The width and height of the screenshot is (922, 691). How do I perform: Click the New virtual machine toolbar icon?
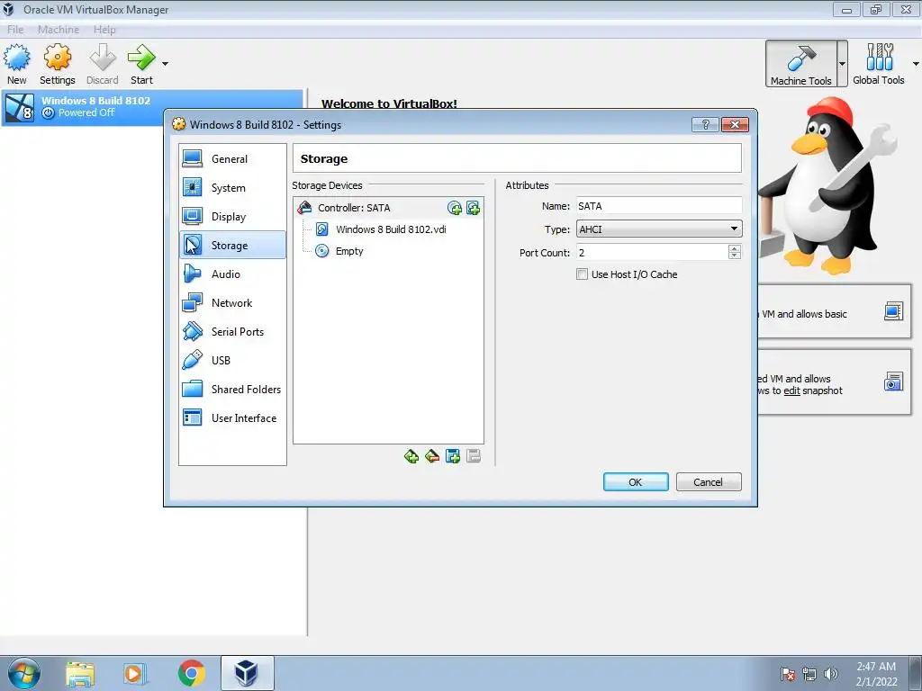click(16, 64)
